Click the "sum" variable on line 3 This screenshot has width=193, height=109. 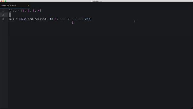point(12,19)
